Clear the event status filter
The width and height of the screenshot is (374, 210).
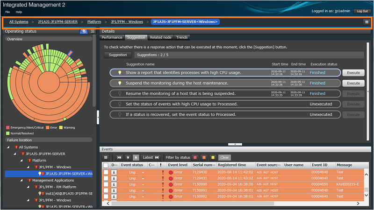(224, 157)
